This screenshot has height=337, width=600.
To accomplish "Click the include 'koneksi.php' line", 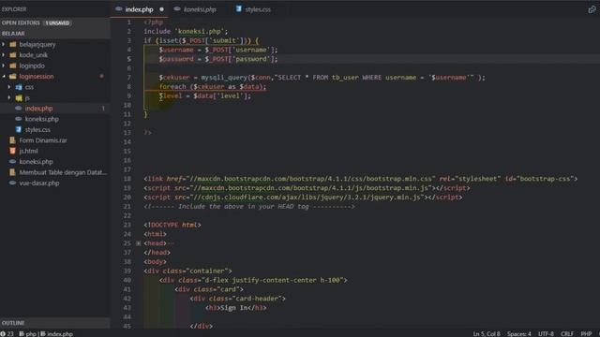I will pyautogui.click(x=186, y=31).
